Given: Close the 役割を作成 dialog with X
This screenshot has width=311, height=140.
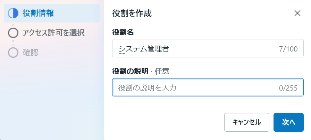Looking at the screenshot, I should (x=297, y=13).
